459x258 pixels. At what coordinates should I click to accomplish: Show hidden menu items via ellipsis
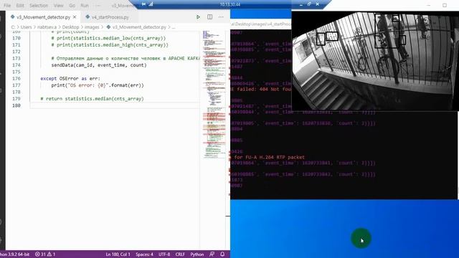98,6
